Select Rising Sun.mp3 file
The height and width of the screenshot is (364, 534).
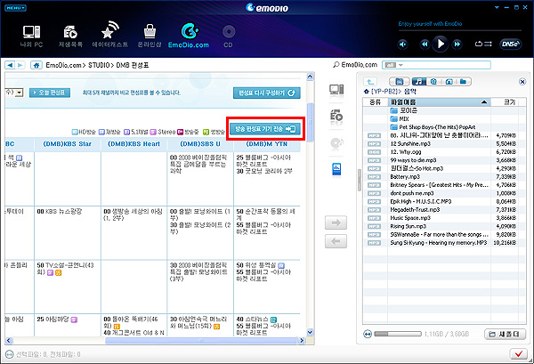click(x=408, y=226)
